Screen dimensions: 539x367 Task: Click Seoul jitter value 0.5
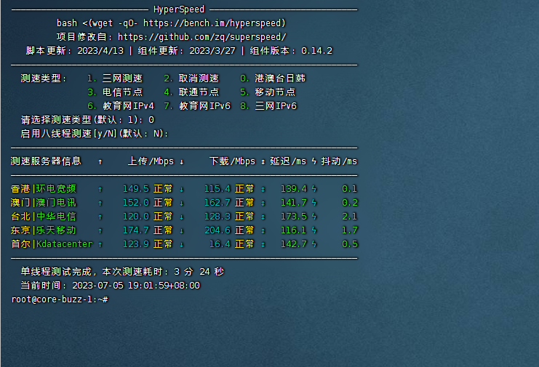(x=350, y=243)
